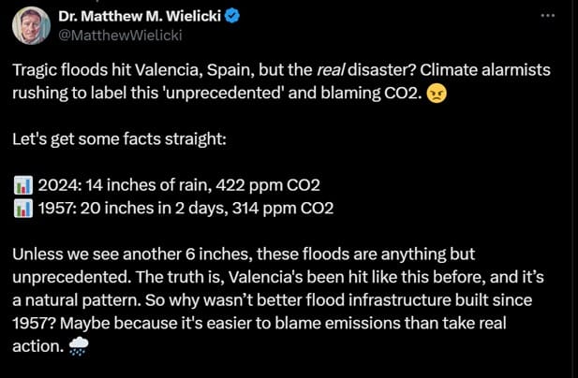Click the bar chart emoji beside the 1957 line
578x378 pixels.
click(23, 209)
